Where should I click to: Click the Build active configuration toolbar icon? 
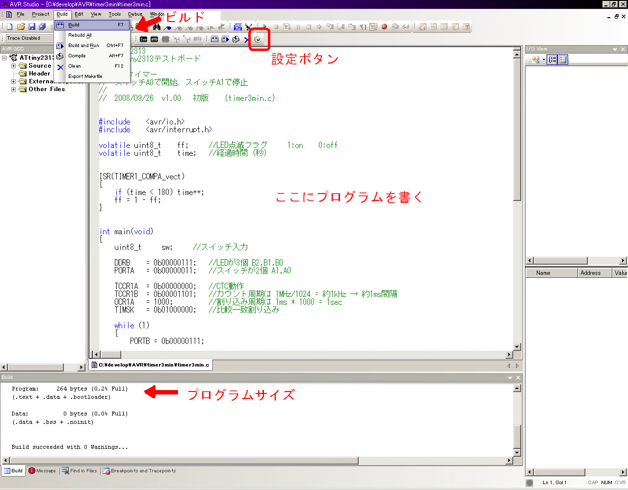point(214,39)
